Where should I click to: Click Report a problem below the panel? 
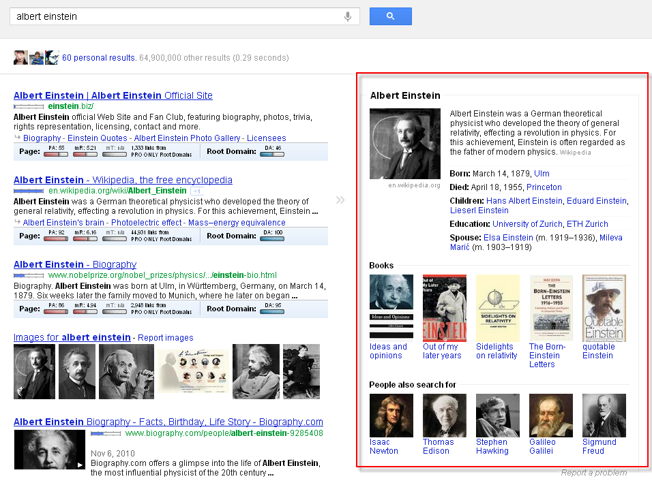point(593,473)
